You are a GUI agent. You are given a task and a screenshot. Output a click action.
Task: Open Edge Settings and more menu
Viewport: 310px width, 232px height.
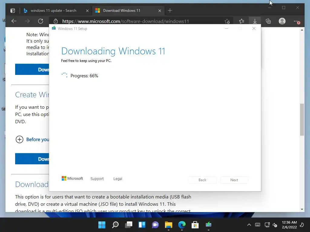tap(296, 21)
